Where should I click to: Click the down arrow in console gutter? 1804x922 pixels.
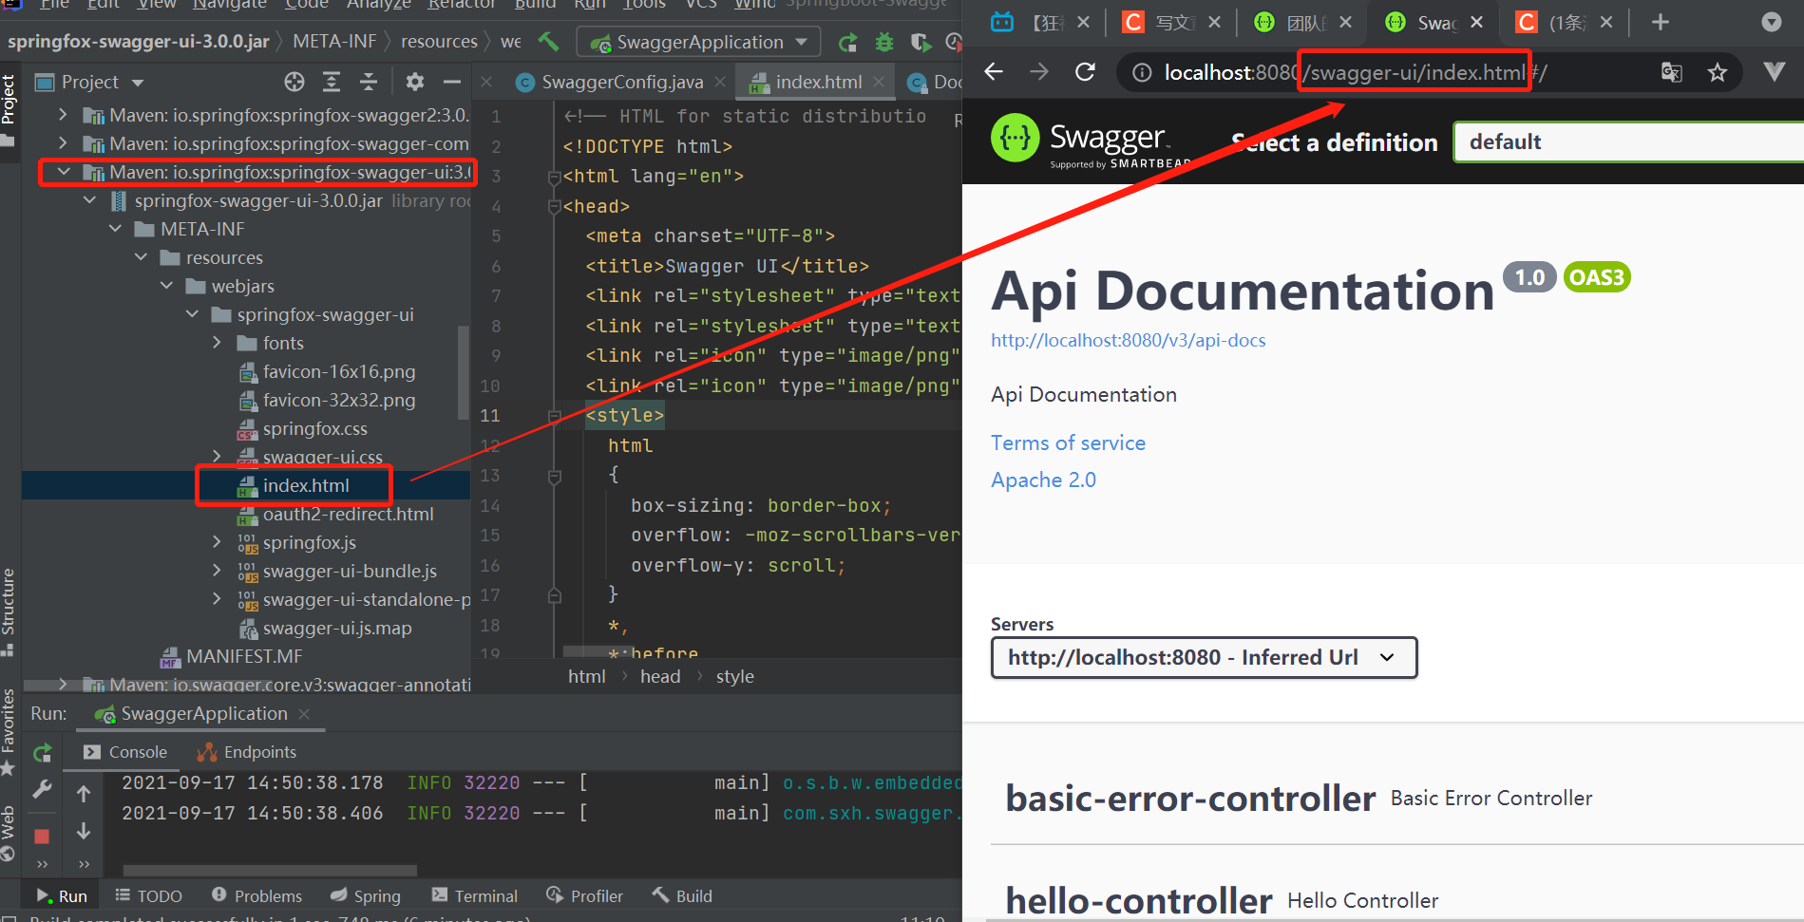pyautogui.click(x=84, y=831)
